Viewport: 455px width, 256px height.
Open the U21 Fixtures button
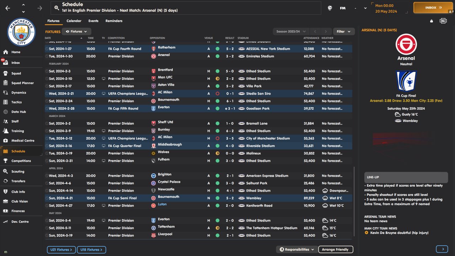click(61, 250)
